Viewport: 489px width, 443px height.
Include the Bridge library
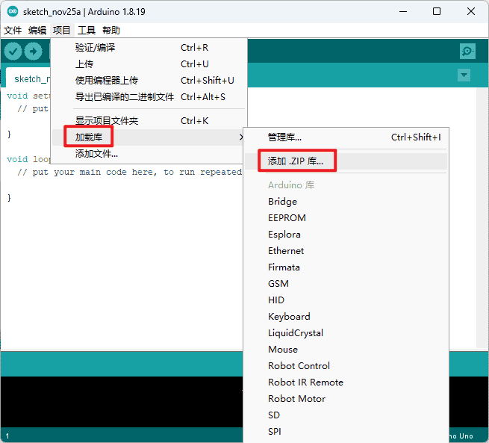pos(346,202)
